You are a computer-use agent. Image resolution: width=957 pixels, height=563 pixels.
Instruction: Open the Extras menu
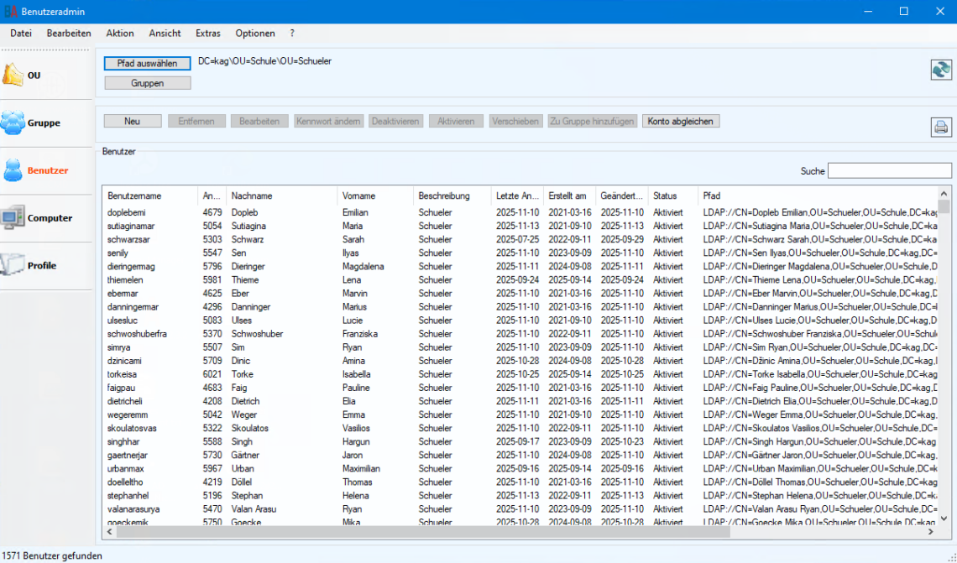click(208, 34)
